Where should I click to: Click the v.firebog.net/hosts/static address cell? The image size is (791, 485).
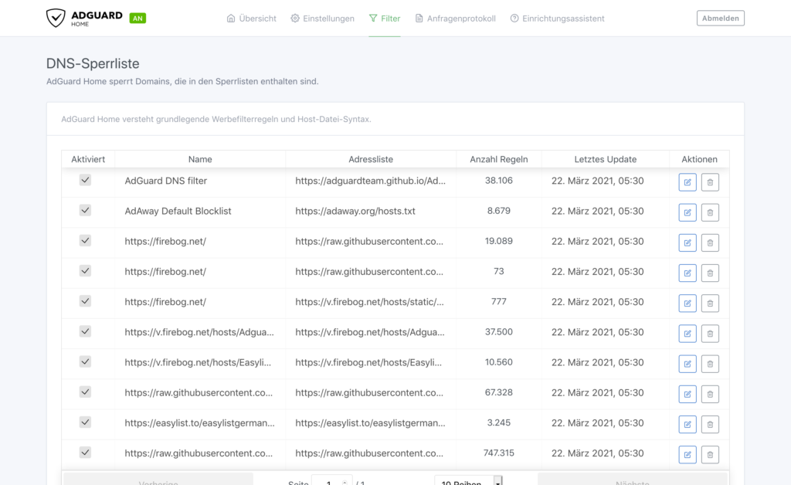pos(369,302)
